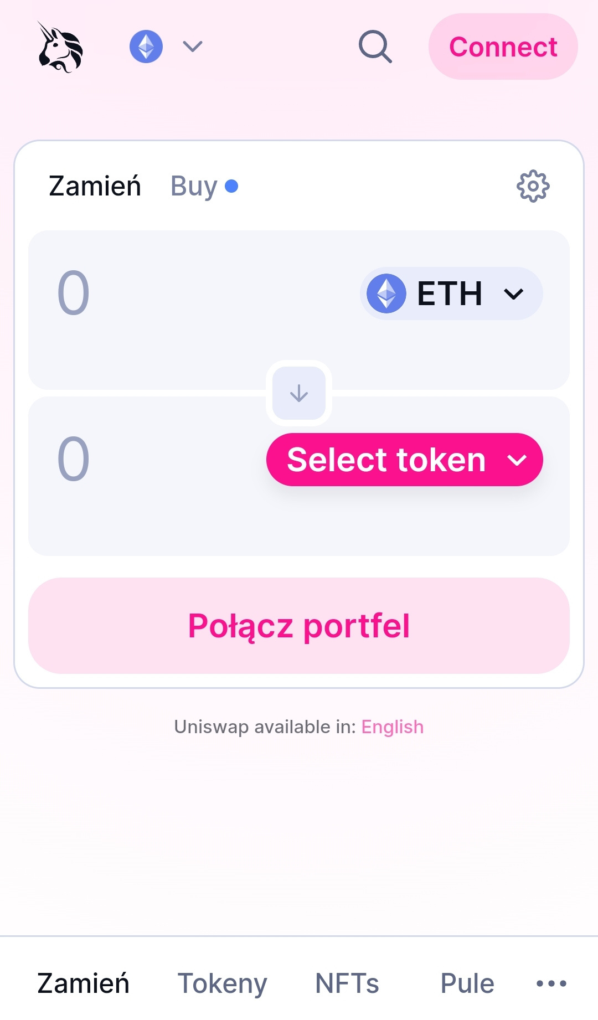This screenshot has width=598, height=1020.
Task: Select the Zamień tab in swap card
Action: click(x=95, y=186)
